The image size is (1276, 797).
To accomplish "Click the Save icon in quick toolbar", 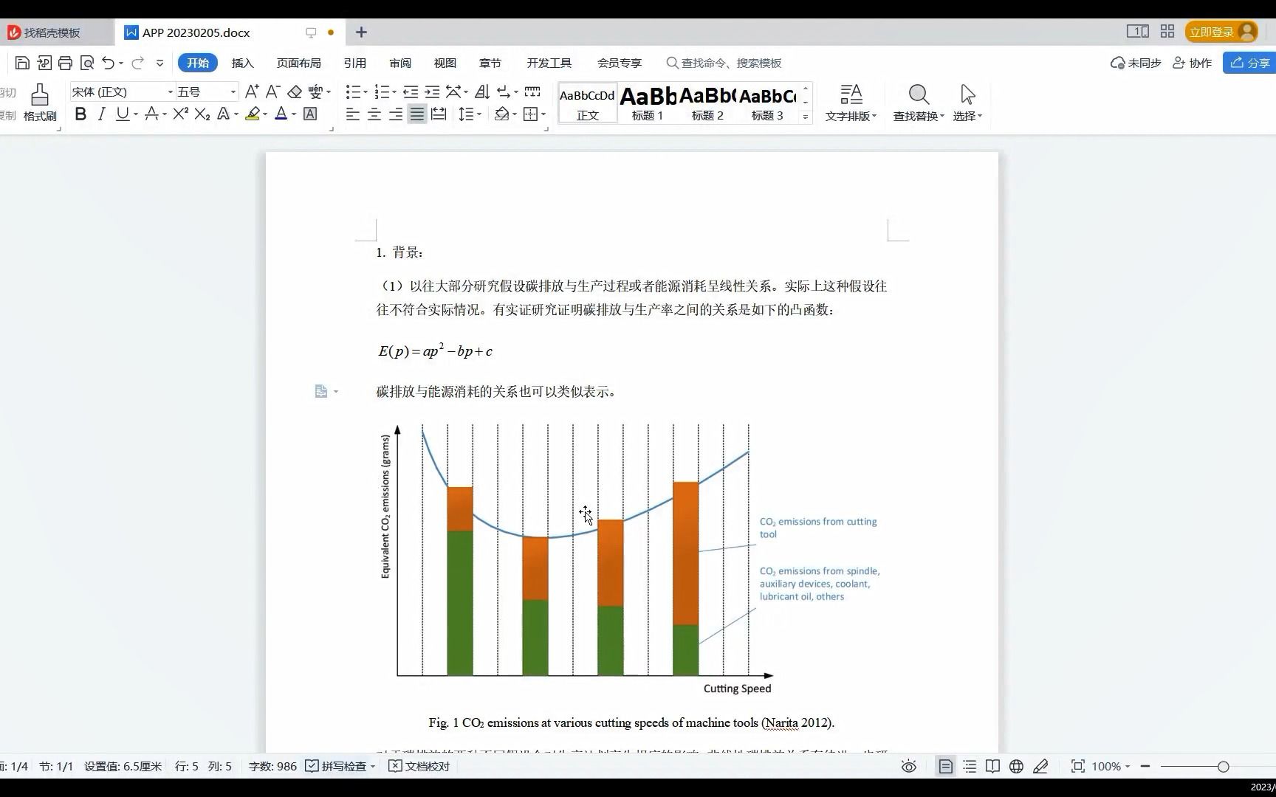I will click(x=22, y=63).
